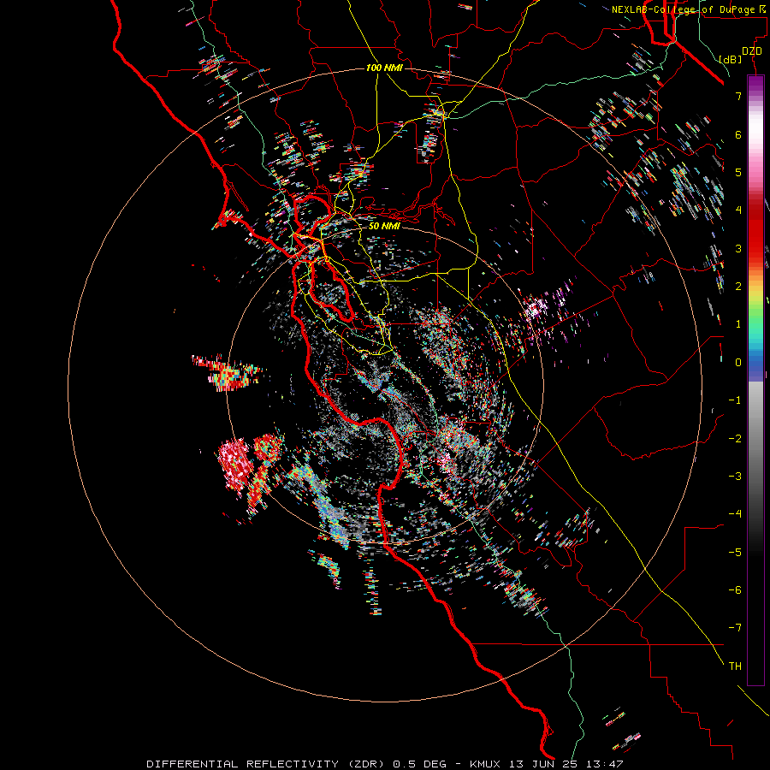Click the "DZD" label above the color bar
Viewport: 770px width, 770px height.
(752, 50)
